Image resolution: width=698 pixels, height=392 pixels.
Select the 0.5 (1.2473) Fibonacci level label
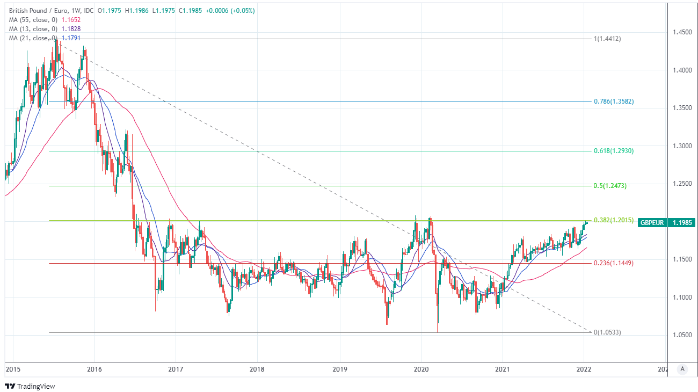[x=609, y=186]
